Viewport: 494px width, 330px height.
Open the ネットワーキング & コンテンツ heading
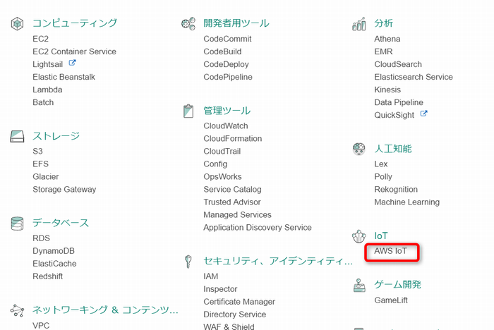[105, 310]
